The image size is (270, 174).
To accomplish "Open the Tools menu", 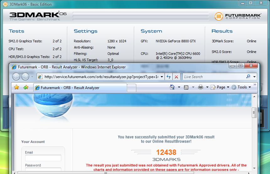I will [241, 87].
